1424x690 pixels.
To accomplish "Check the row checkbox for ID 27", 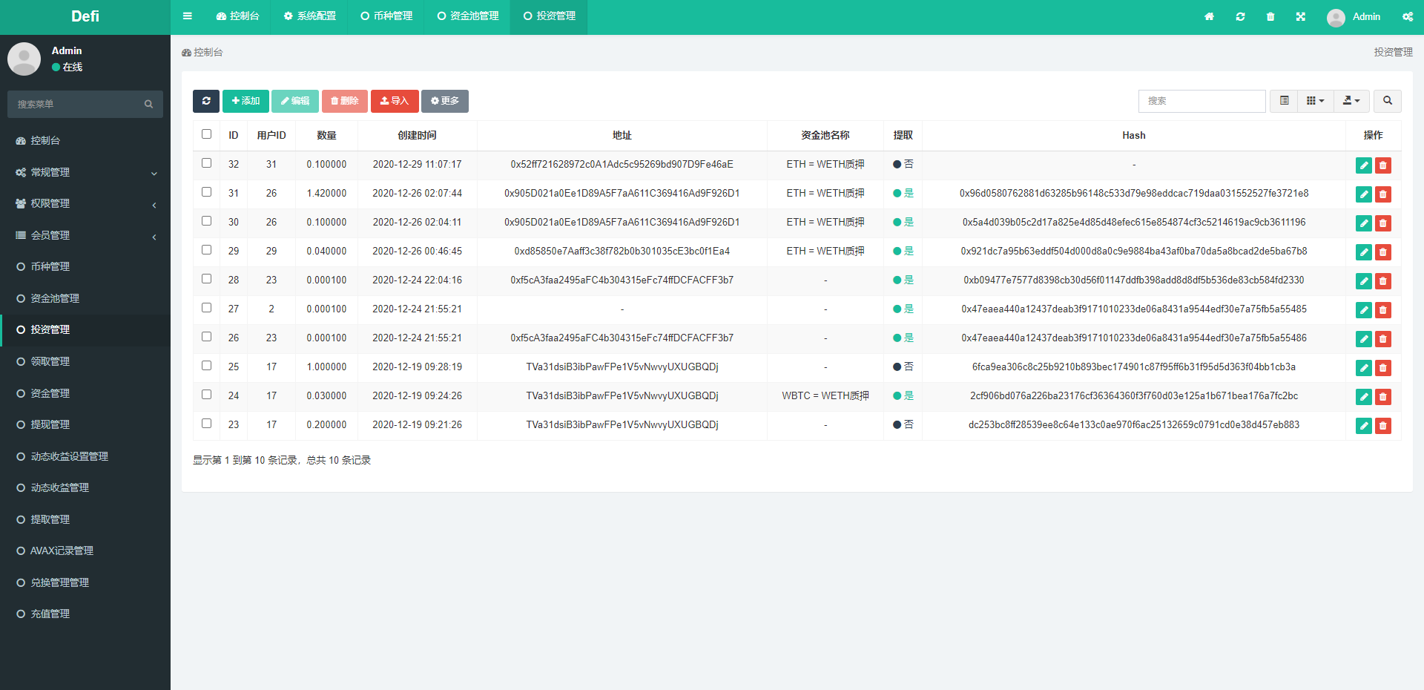I will pyautogui.click(x=206, y=308).
